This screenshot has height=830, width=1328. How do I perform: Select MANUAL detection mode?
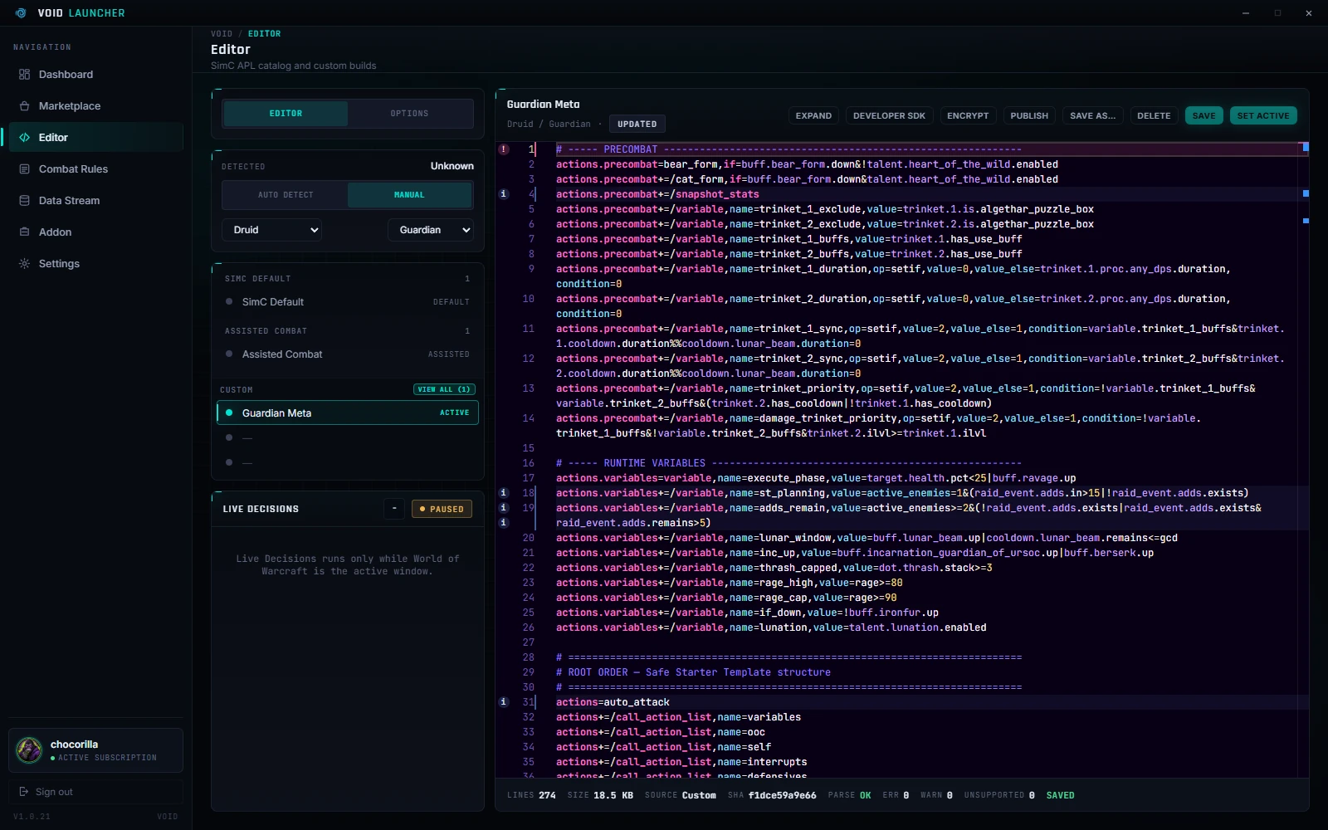[x=409, y=195]
